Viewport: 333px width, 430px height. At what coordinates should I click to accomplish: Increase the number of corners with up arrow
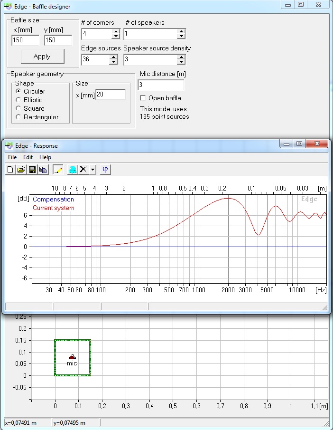click(x=115, y=31)
